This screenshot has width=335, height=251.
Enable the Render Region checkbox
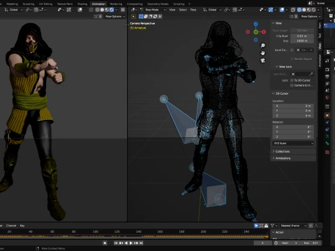[292, 59]
